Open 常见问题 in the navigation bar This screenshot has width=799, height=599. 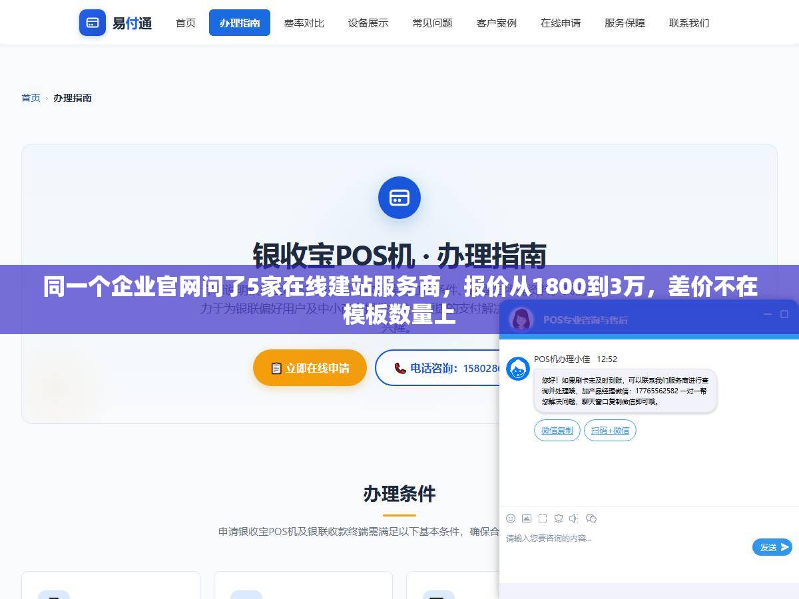coord(432,23)
